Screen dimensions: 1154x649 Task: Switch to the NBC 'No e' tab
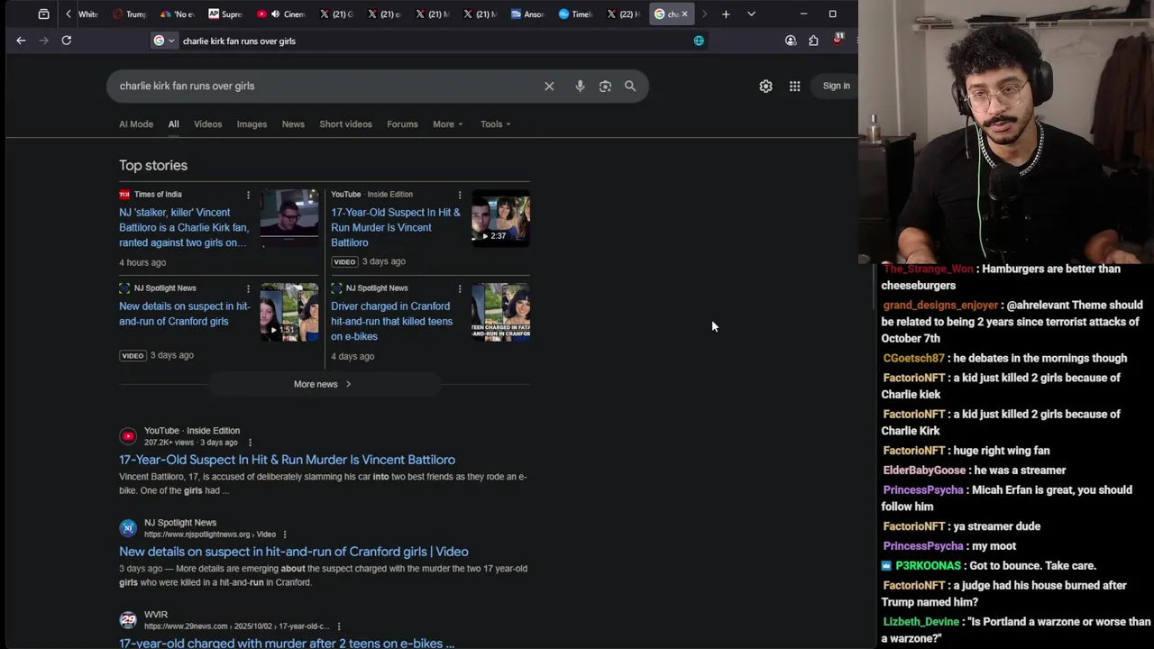(177, 14)
